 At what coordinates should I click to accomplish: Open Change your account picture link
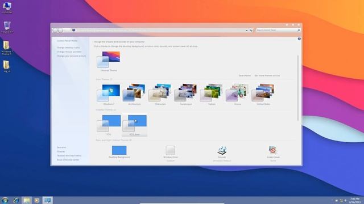(71, 56)
